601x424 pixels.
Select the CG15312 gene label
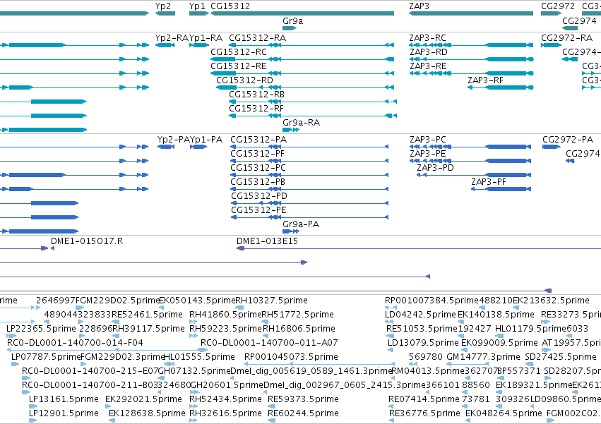230,6
